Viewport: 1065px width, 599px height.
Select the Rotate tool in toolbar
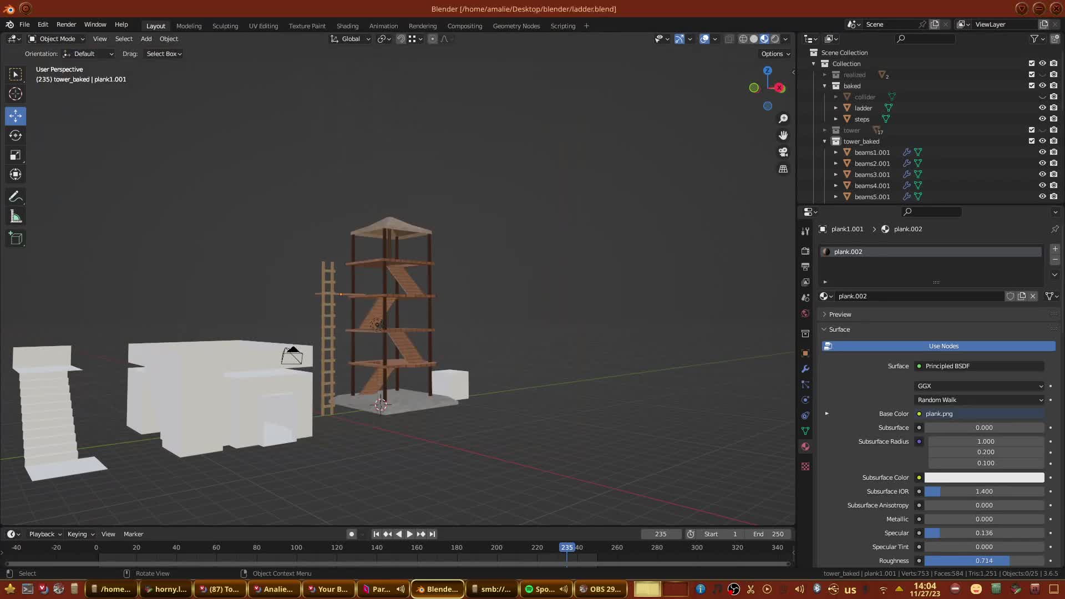(16, 135)
